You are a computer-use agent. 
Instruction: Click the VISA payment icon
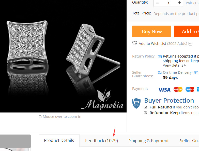point(164,89)
